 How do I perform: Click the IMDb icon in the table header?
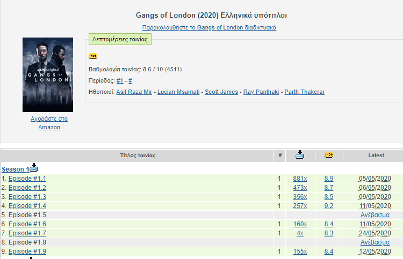click(x=329, y=154)
